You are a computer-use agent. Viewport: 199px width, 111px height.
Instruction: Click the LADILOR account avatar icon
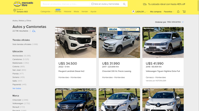tap(133, 12)
